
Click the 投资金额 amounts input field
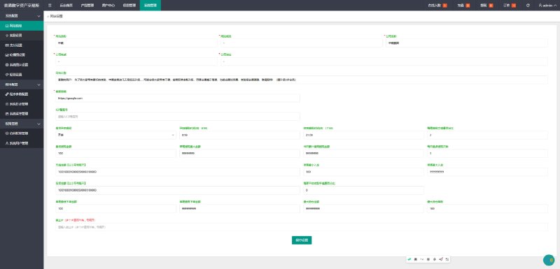coord(177,190)
